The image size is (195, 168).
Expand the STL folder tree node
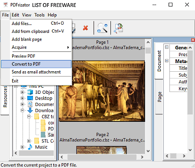click(x=29, y=141)
